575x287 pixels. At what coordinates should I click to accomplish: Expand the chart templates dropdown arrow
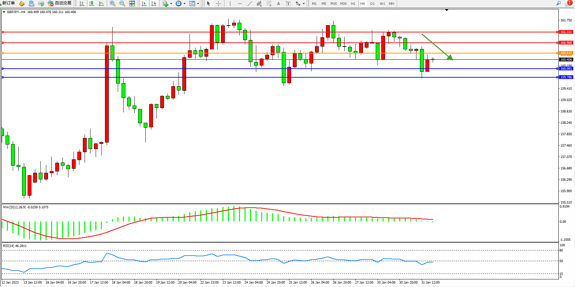[x=198, y=4]
